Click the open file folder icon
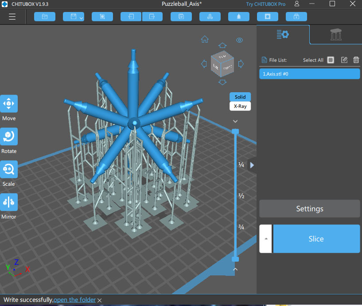 click(44, 17)
